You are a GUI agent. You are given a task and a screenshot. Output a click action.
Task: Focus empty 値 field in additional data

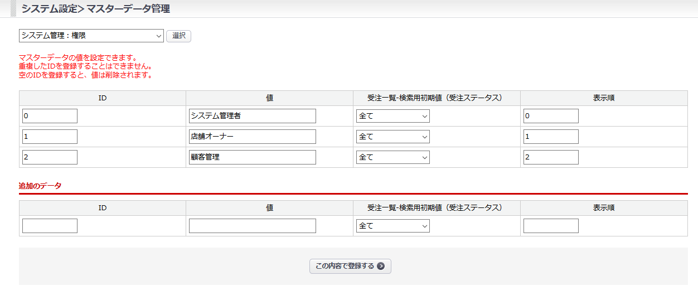click(252, 226)
